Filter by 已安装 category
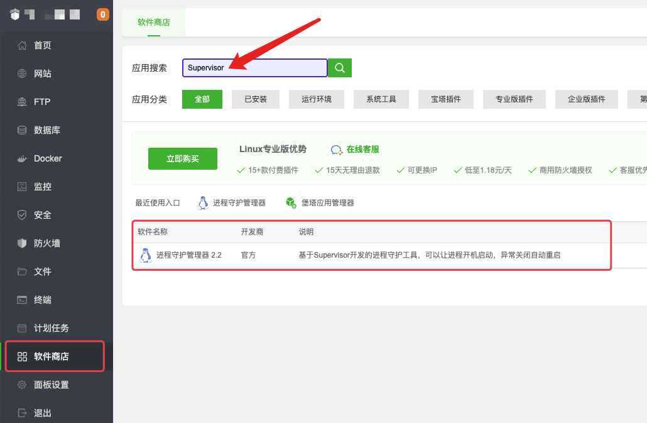 coord(256,99)
